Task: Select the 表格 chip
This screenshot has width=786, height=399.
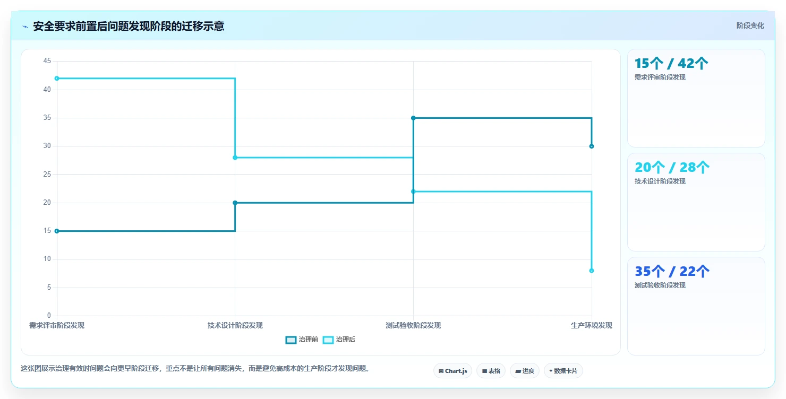Action: coord(491,371)
